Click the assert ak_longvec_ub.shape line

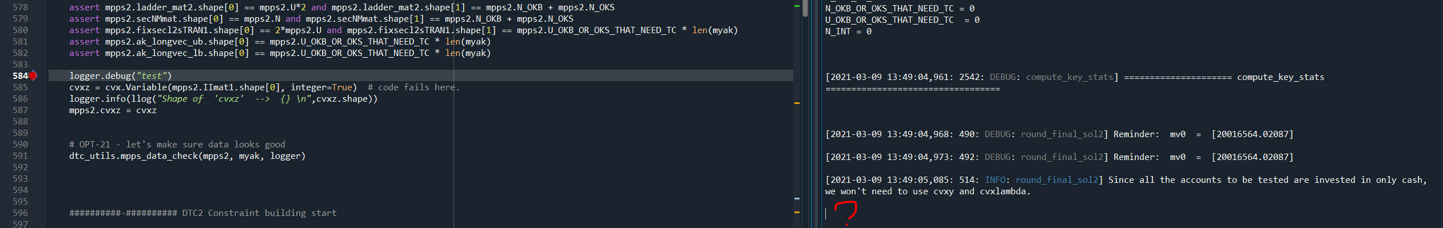coord(280,42)
